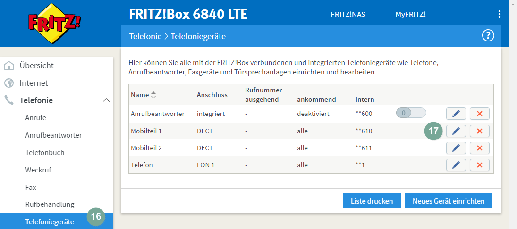Open the three-dot options menu

click(x=500, y=14)
